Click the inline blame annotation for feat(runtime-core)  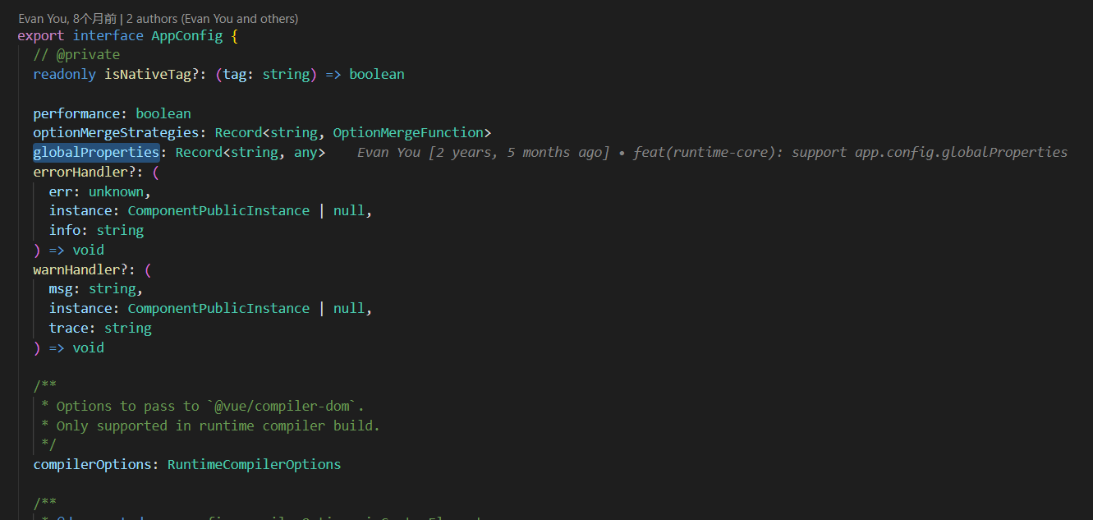[x=712, y=152]
